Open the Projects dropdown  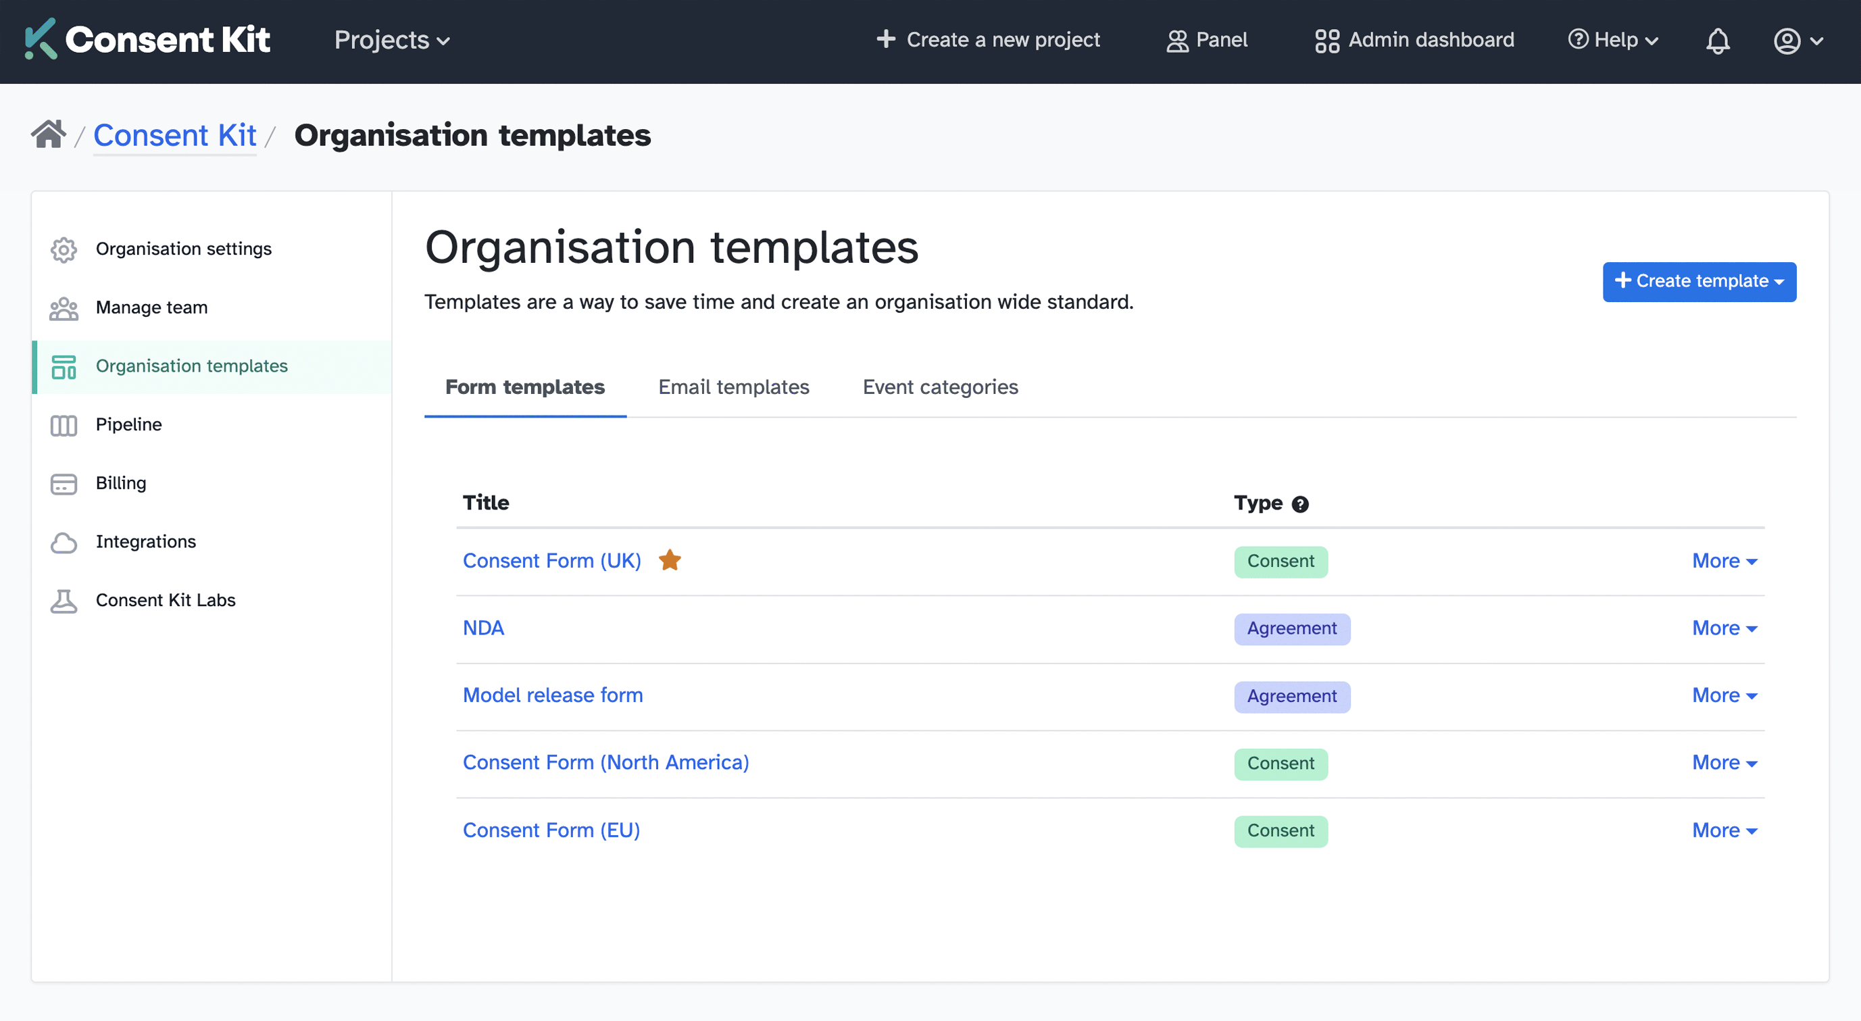(393, 41)
